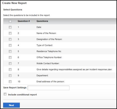Click the Name of the Person question text
Screen dimensions: 117x109
coord(46,33)
